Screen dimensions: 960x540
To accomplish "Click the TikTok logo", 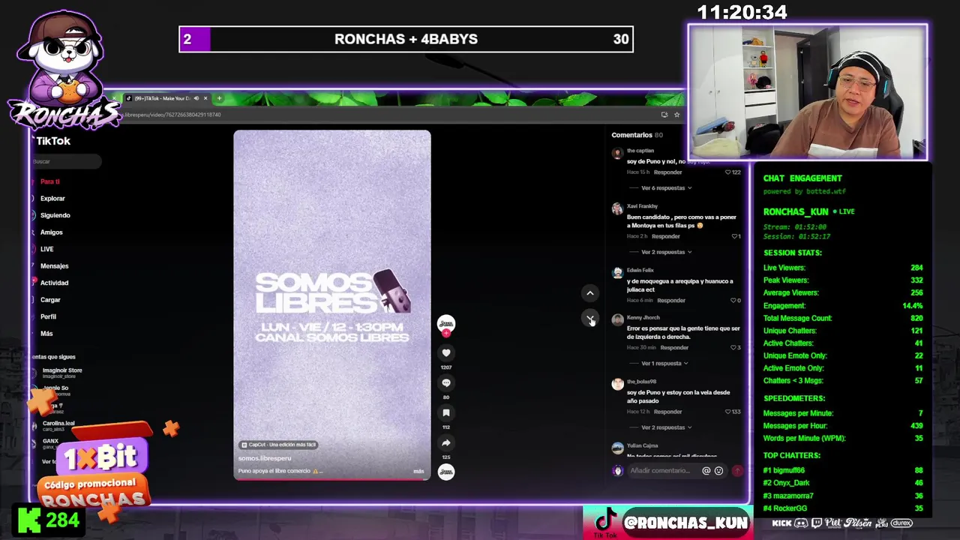I will 52,141.
